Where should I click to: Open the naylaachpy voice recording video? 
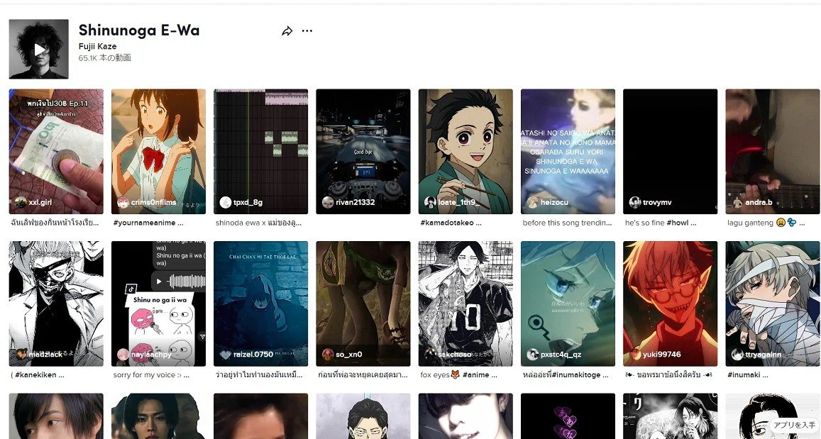[159, 304]
